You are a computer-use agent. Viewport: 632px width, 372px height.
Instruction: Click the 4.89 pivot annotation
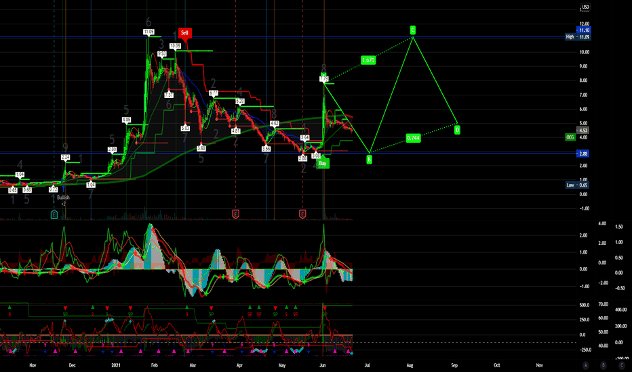(126, 120)
